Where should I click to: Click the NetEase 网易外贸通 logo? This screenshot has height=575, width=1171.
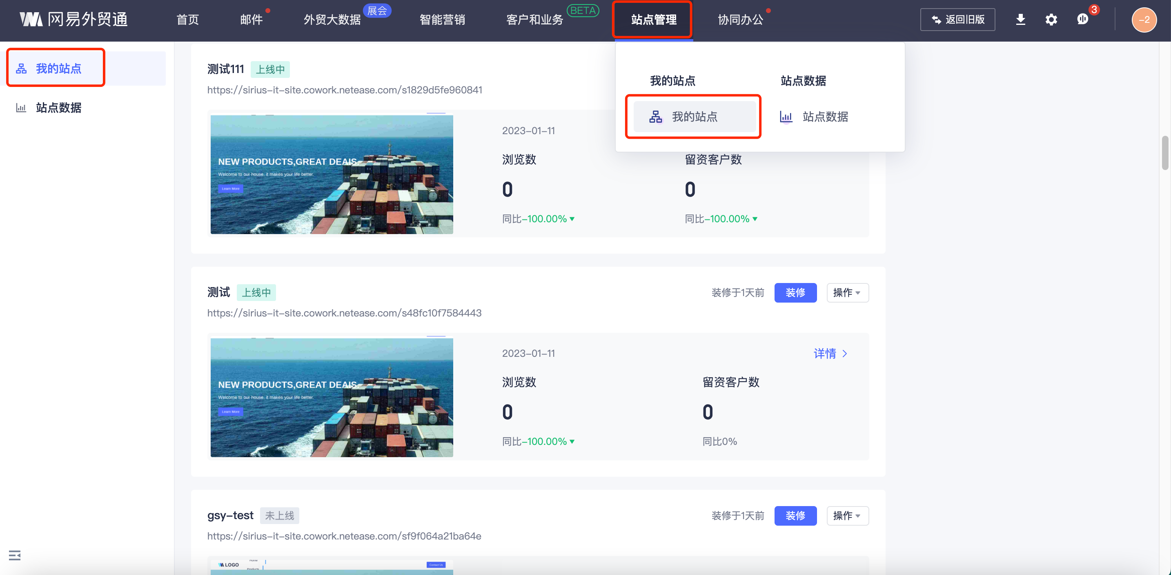pyautogui.click(x=73, y=20)
